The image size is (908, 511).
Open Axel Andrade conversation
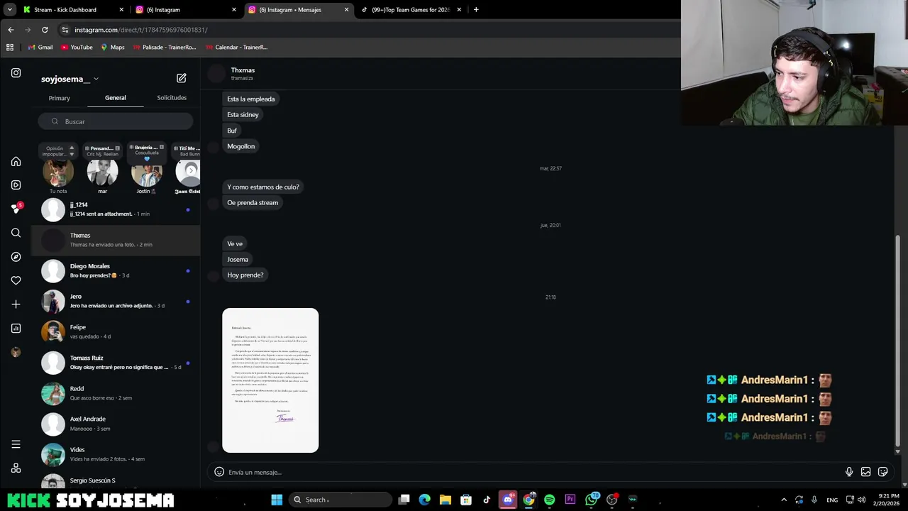tap(116, 424)
